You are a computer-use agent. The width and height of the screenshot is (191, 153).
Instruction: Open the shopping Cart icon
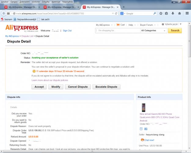click(x=118, y=25)
